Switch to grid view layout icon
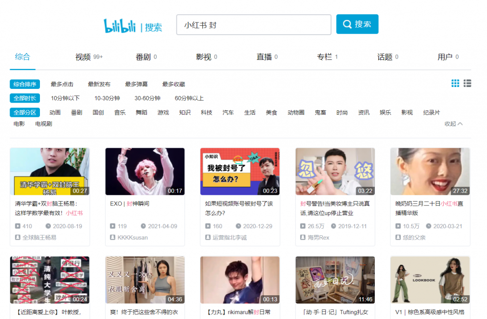This screenshot has width=487, height=319. (x=455, y=83)
